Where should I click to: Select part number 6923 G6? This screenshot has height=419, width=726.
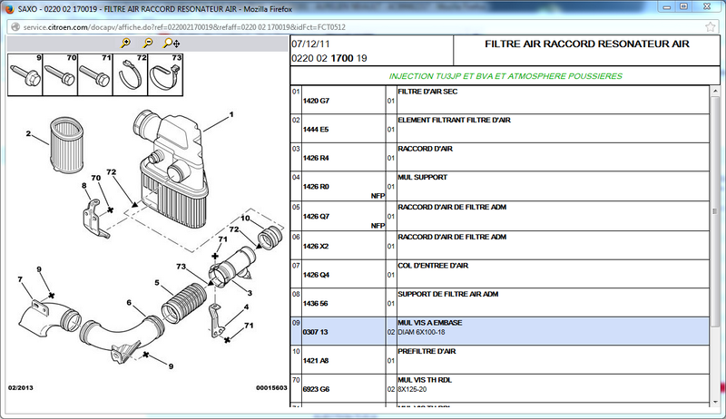[x=316, y=389]
